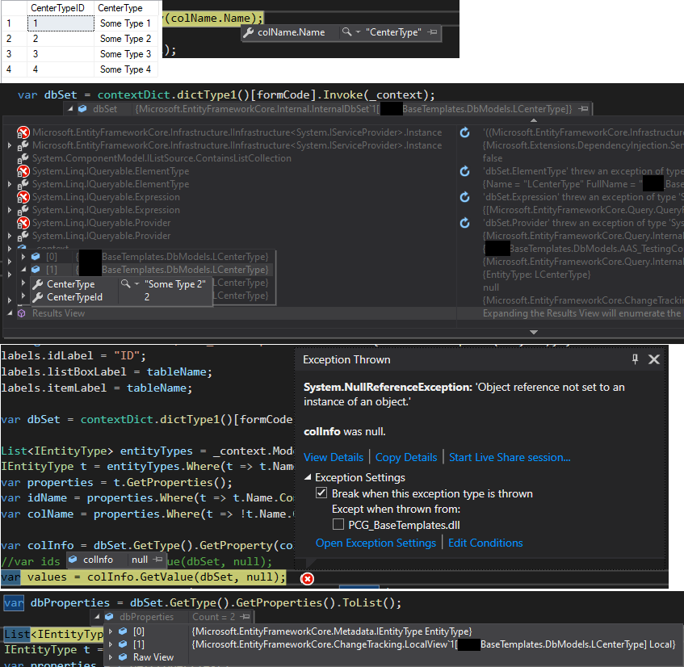684x667 pixels.
Task: Close the Exception Thrown popup
Action: click(x=654, y=359)
